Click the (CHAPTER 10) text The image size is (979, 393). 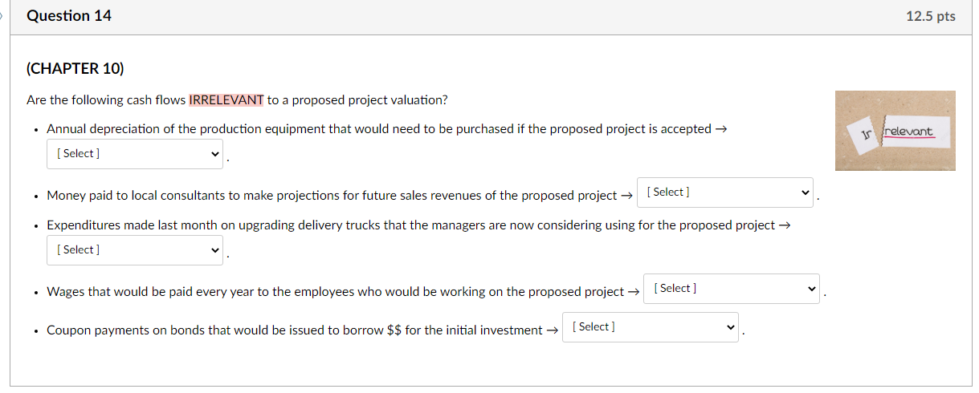coord(75,69)
